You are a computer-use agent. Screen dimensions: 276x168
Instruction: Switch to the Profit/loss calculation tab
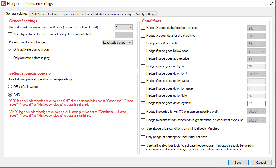45,14
